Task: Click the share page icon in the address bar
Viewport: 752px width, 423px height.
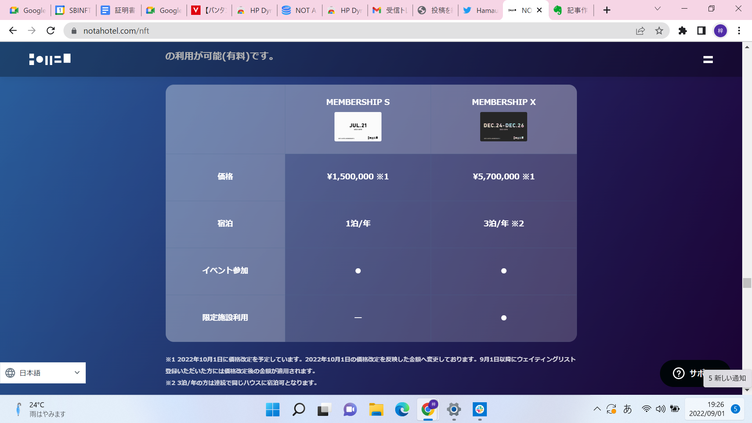Action: pos(640,31)
